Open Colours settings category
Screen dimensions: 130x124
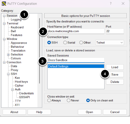coord(16,58)
